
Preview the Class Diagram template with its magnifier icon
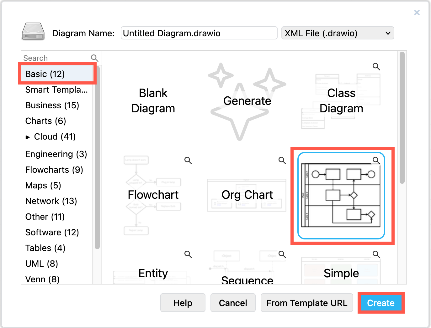[376, 66]
